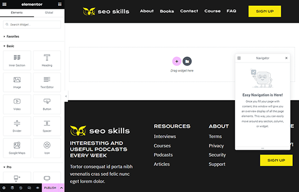Screen dimensions: 299x192
Task: Expand the Favorites widget category
Action: click(10, 36)
